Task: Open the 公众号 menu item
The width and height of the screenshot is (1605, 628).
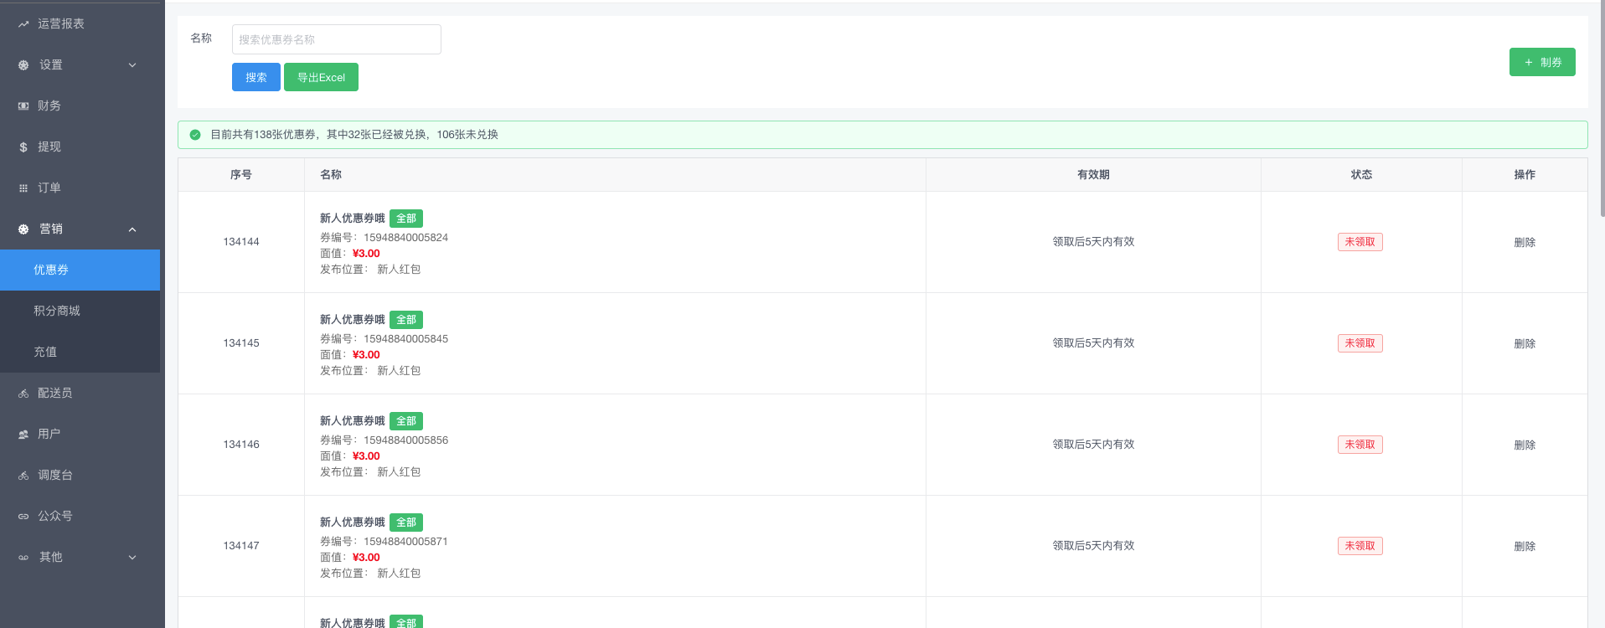Action: pos(80,517)
